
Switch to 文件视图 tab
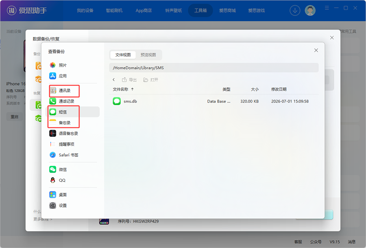(x=123, y=55)
